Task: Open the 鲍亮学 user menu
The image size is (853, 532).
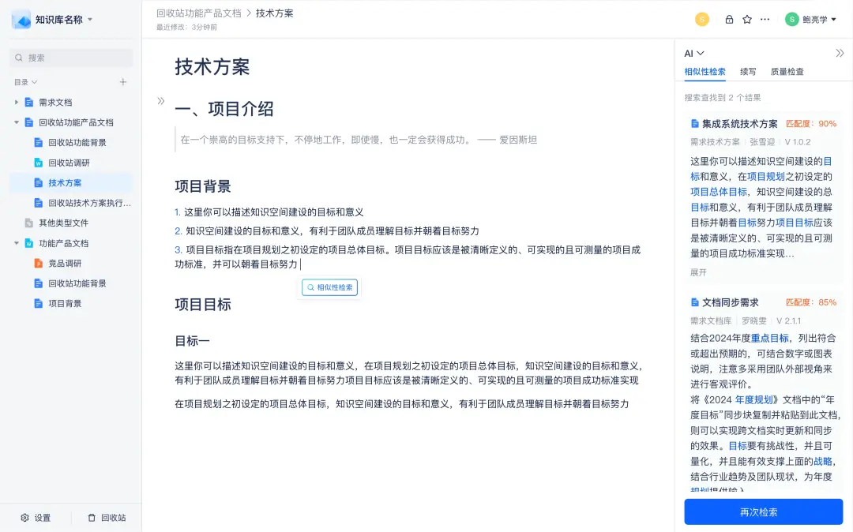Action: pos(810,20)
